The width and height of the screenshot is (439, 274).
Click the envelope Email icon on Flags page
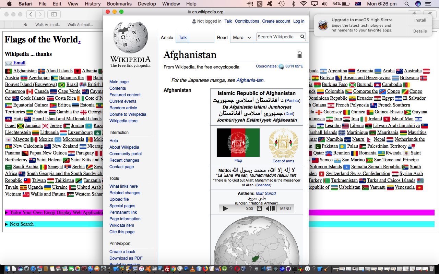coord(9,63)
